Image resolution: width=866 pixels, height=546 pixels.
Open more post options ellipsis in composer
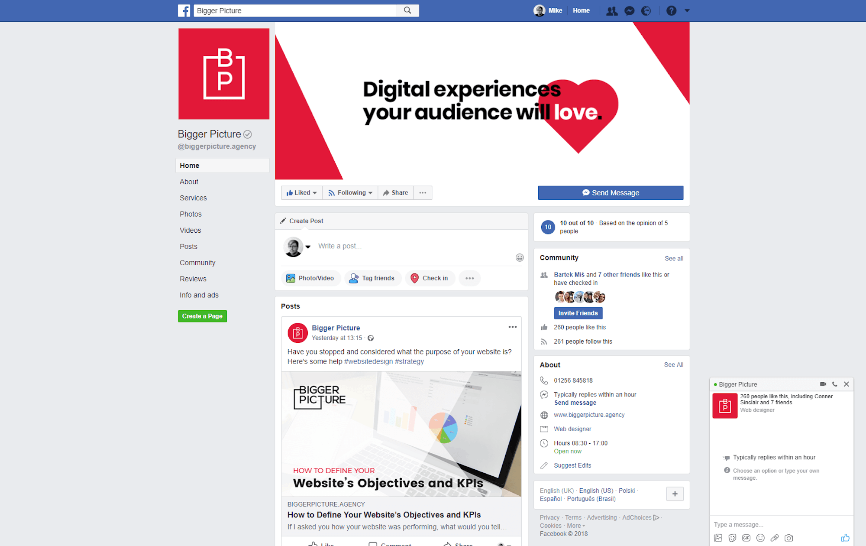point(469,278)
